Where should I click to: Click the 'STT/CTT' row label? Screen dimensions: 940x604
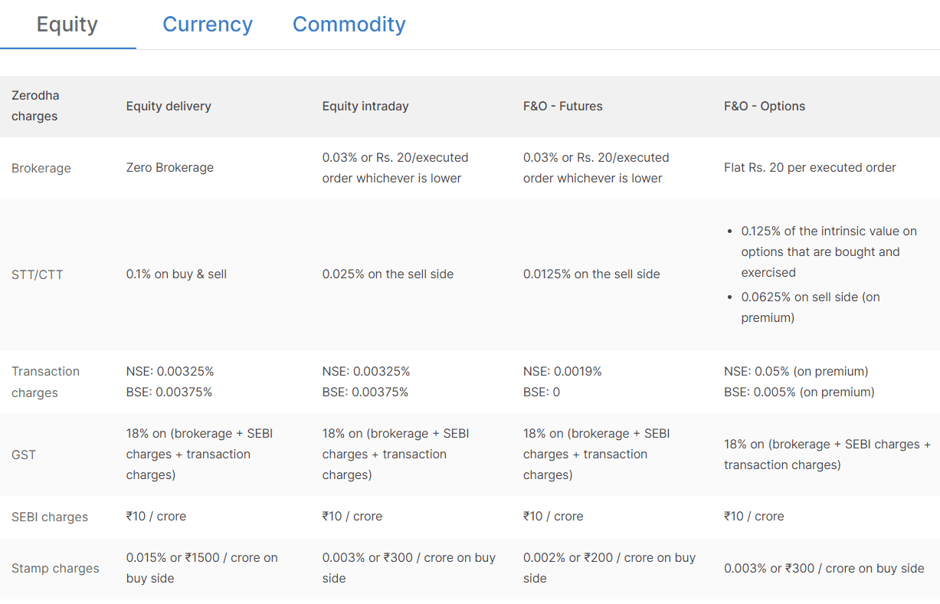pyautogui.click(x=38, y=274)
